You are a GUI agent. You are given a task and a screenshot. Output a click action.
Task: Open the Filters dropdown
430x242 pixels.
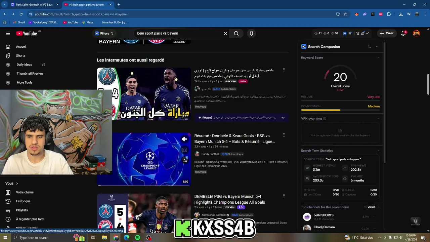(104, 33)
